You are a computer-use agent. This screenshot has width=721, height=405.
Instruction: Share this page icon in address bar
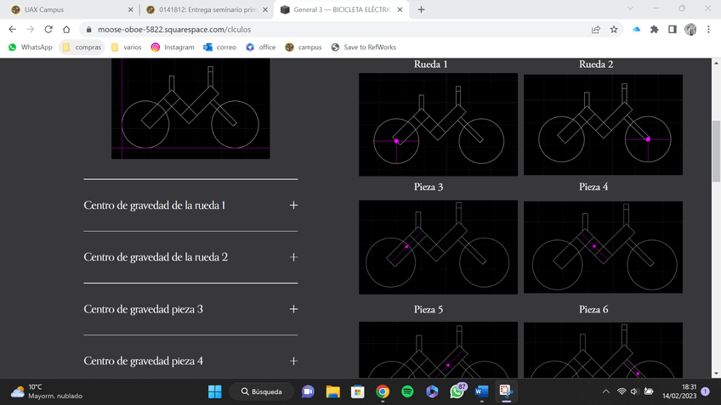click(x=596, y=30)
